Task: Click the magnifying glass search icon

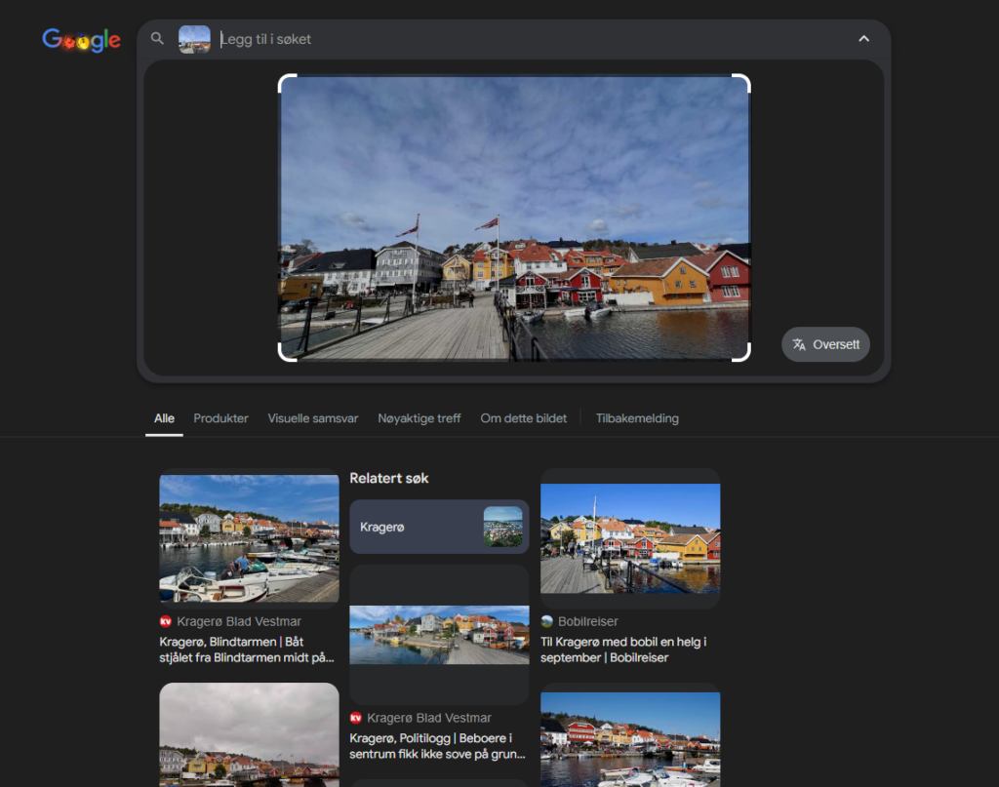Action: tap(157, 39)
